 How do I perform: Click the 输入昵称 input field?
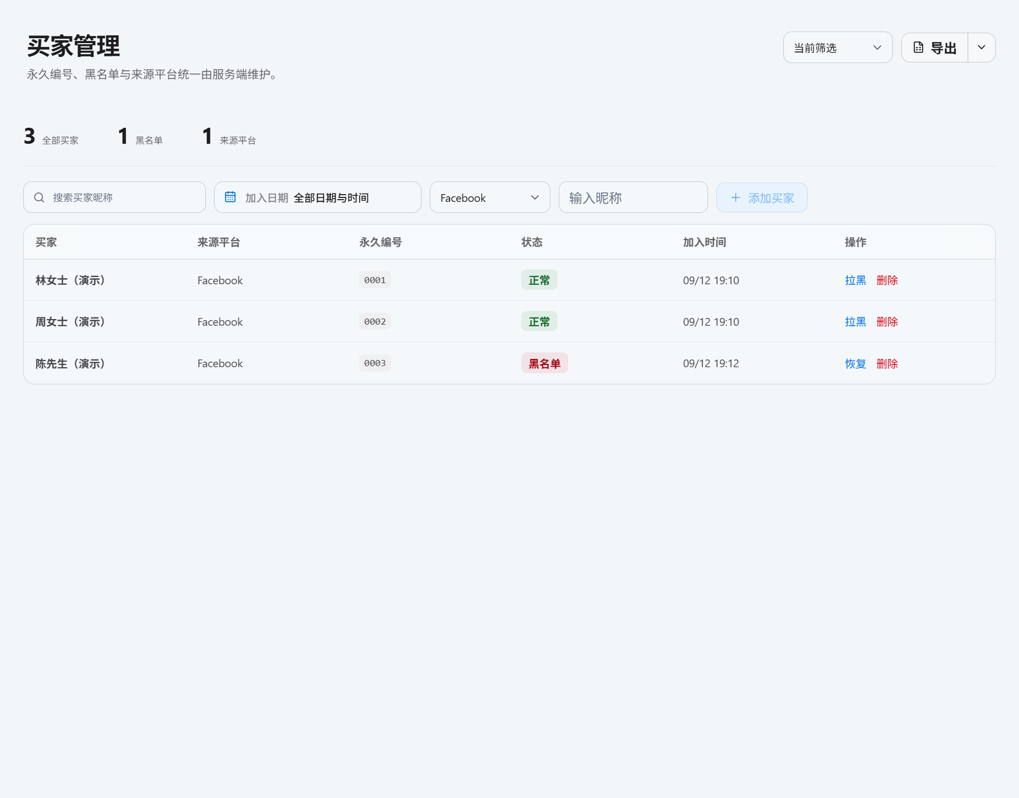633,197
